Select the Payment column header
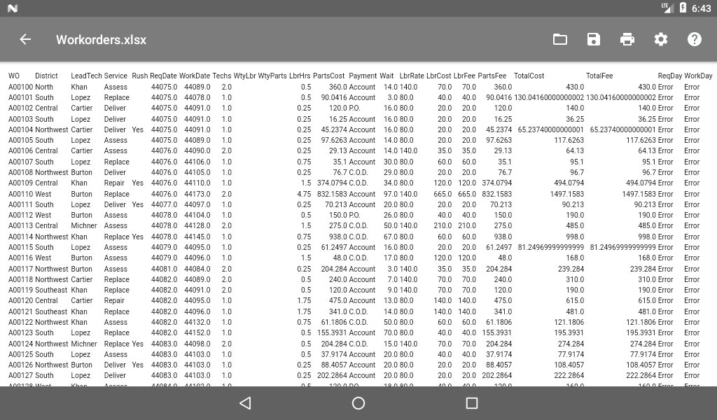Image resolution: width=717 pixels, height=420 pixels. [363, 76]
